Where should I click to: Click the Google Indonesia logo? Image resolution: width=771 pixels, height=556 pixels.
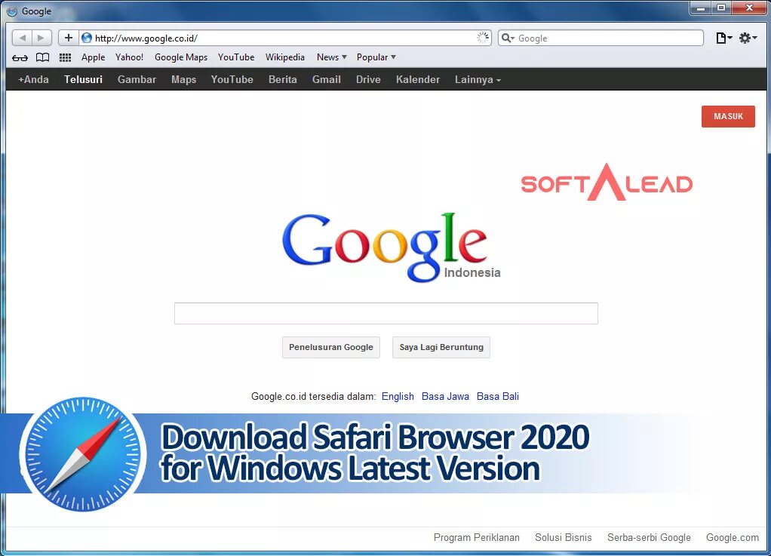click(391, 247)
